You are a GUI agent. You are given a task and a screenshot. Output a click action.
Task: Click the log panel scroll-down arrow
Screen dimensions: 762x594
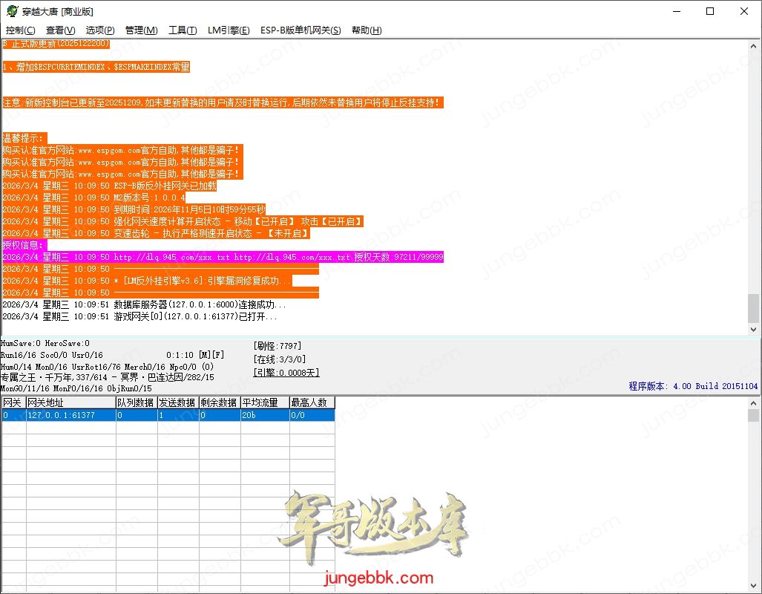pyautogui.click(x=754, y=330)
